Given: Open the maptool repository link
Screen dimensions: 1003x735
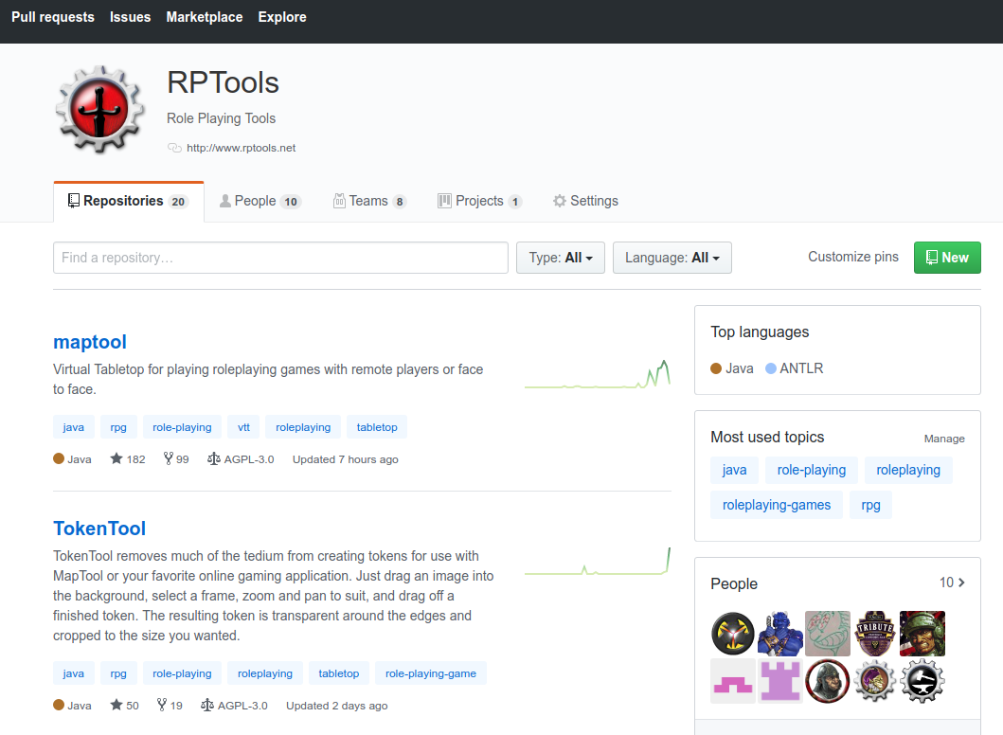Looking at the screenshot, I should pos(90,342).
